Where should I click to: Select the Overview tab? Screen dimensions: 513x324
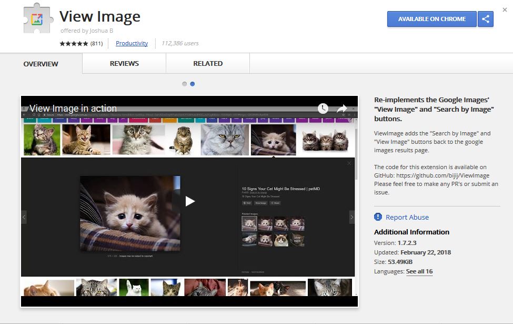40,63
